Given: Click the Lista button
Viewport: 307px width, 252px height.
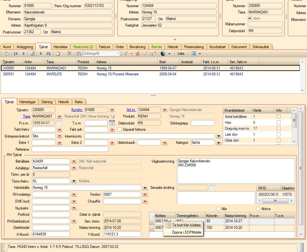Looking at the screenshot, I should click(181, 53).
